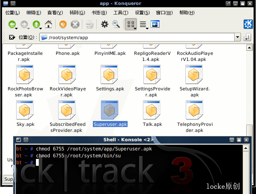
Task: Open the up button folder dropdown arrow
Action: (40, 29)
